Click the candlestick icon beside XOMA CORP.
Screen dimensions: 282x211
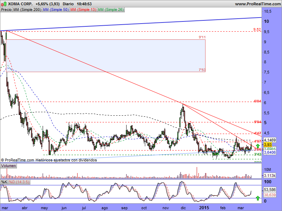click(x=4, y=4)
